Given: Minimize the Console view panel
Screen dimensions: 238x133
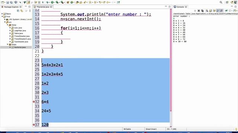Looking at the screenshot, I should click(x=232, y=7).
